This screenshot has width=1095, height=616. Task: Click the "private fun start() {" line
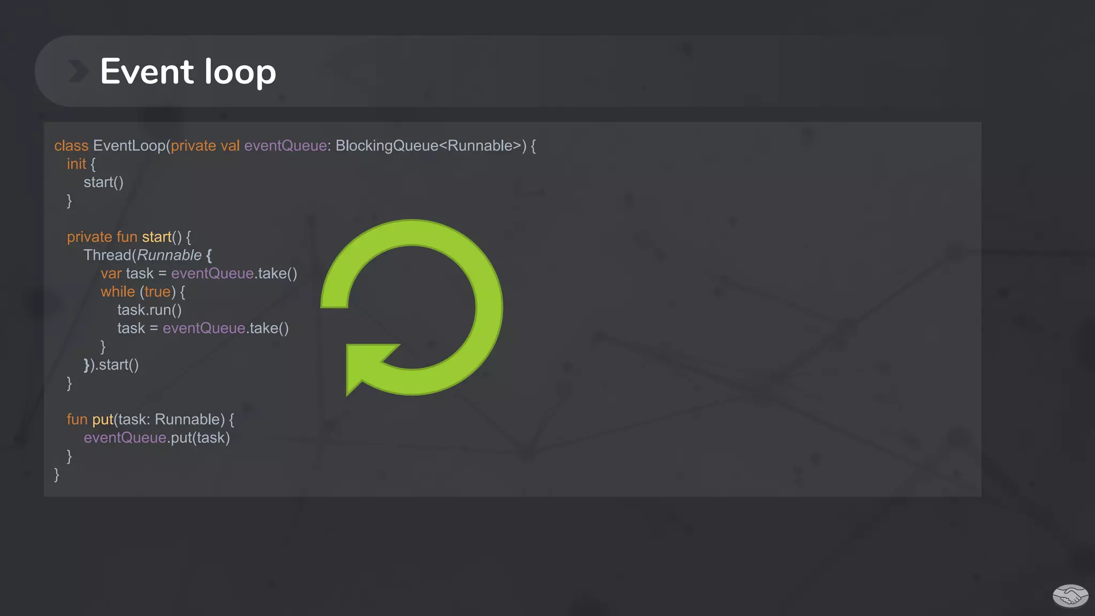pyautogui.click(x=129, y=237)
